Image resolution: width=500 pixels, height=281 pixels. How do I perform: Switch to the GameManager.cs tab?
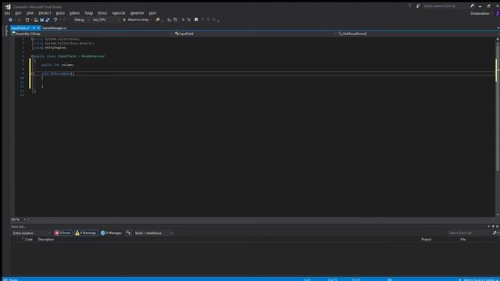tap(55, 28)
